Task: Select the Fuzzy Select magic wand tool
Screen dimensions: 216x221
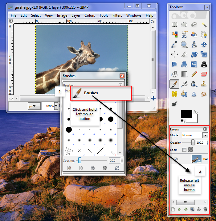Action: coord(204,25)
